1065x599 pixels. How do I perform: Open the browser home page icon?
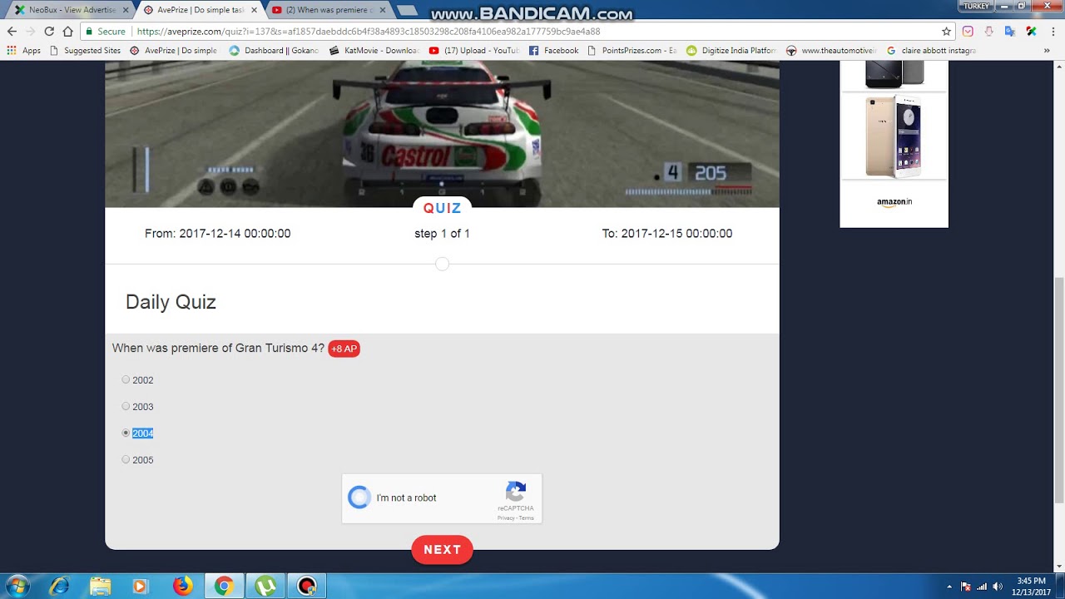pos(68,32)
